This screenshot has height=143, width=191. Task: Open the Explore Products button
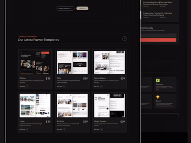[65, 8]
